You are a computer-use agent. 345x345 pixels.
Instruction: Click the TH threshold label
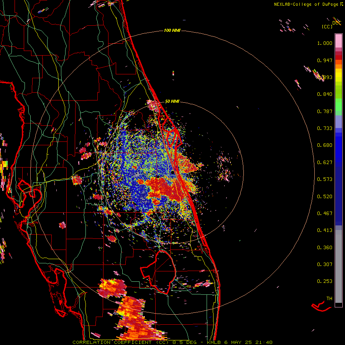(329, 299)
